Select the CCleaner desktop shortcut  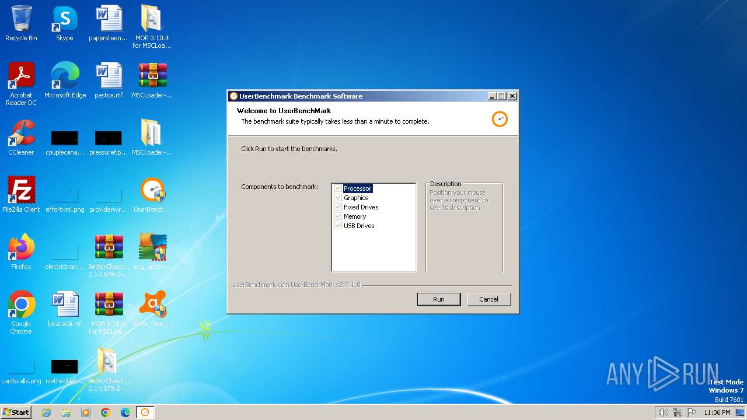(x=21, y=138)
